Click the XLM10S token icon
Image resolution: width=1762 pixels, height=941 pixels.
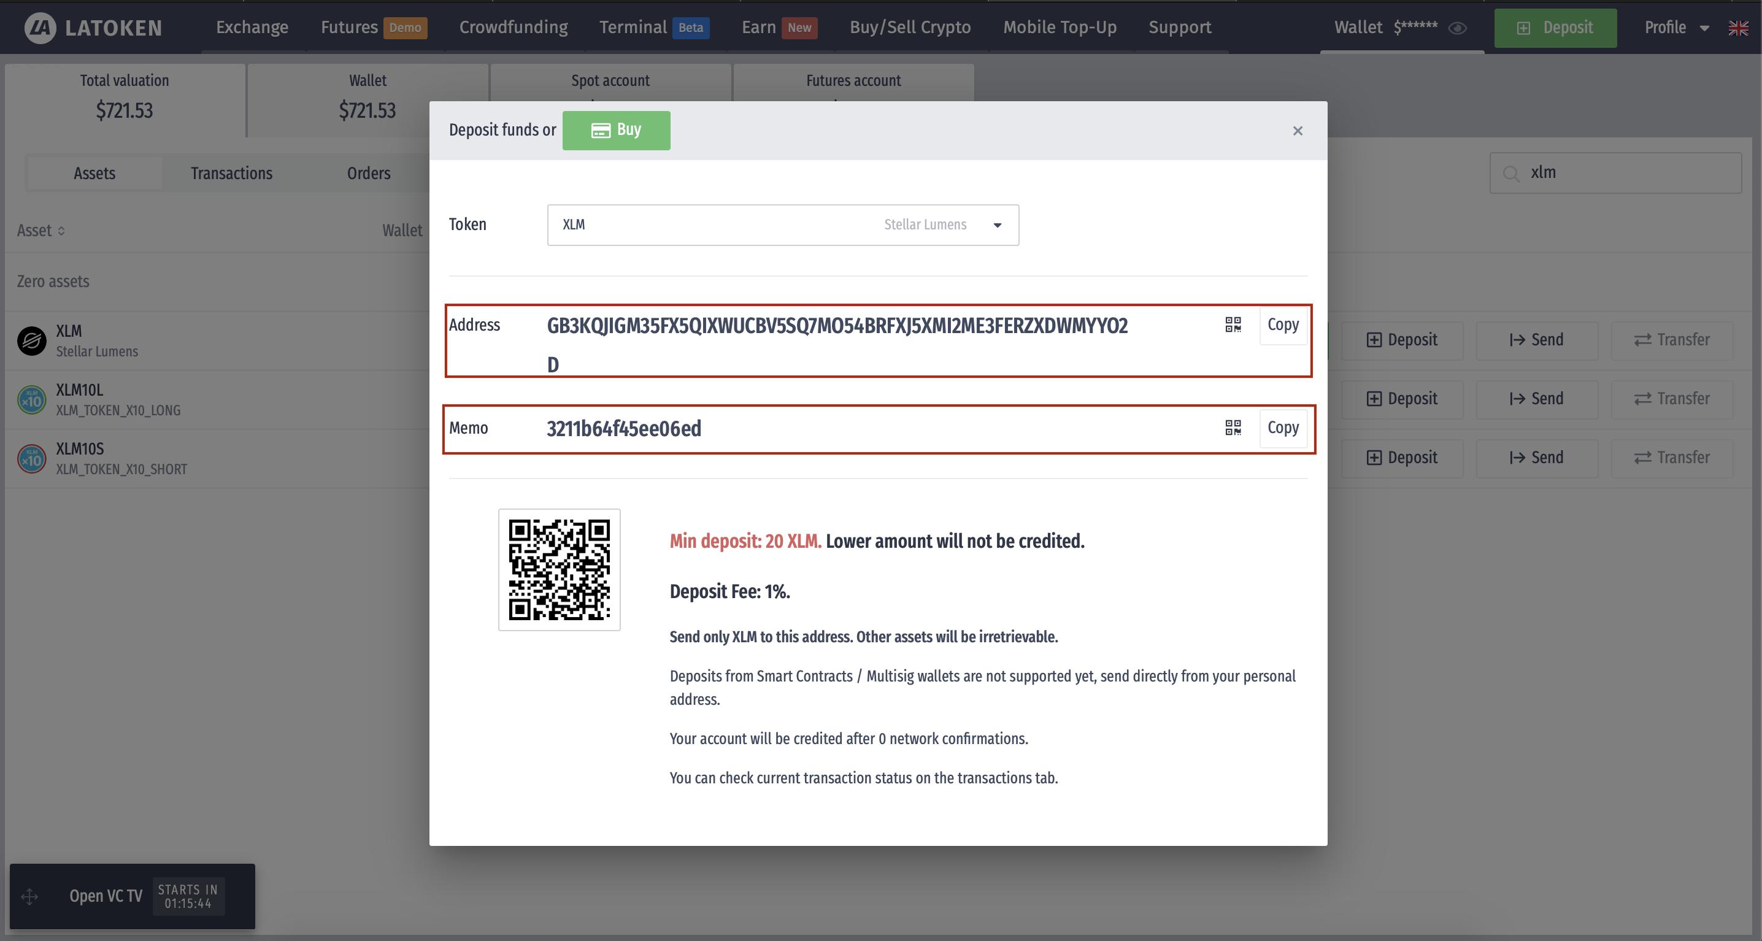(31, 459)
